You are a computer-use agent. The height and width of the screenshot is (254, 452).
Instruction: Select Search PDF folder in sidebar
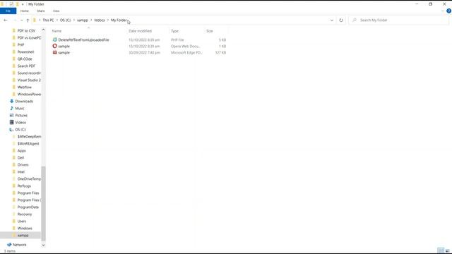click(x=26, y=66)
